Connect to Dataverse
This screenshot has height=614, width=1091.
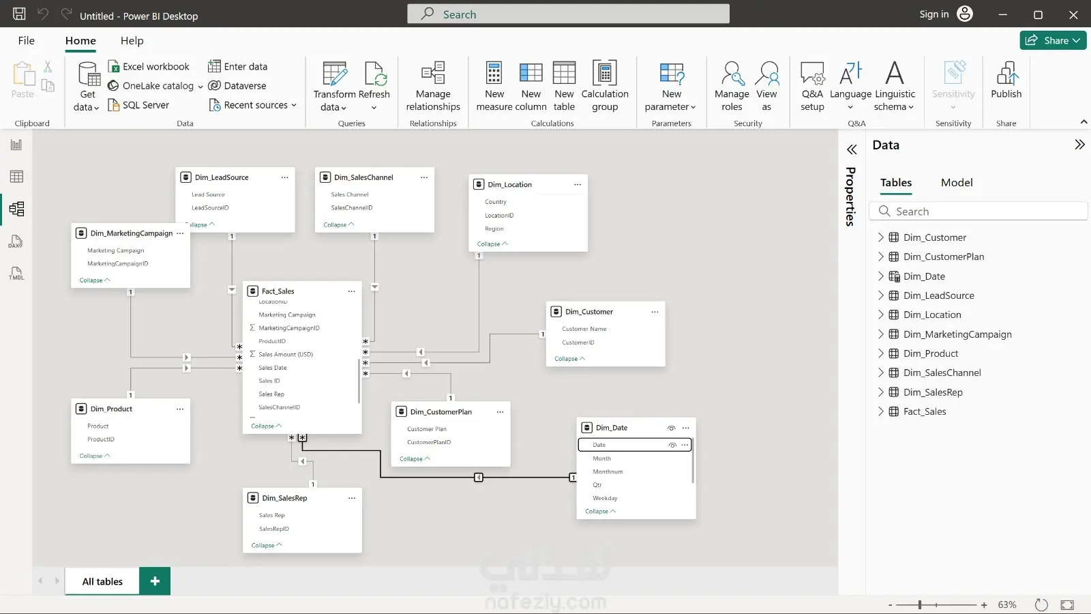click(x=237, y=86)
